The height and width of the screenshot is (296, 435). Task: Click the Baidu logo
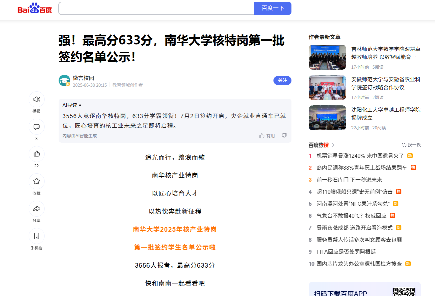[x=35, y=8]
